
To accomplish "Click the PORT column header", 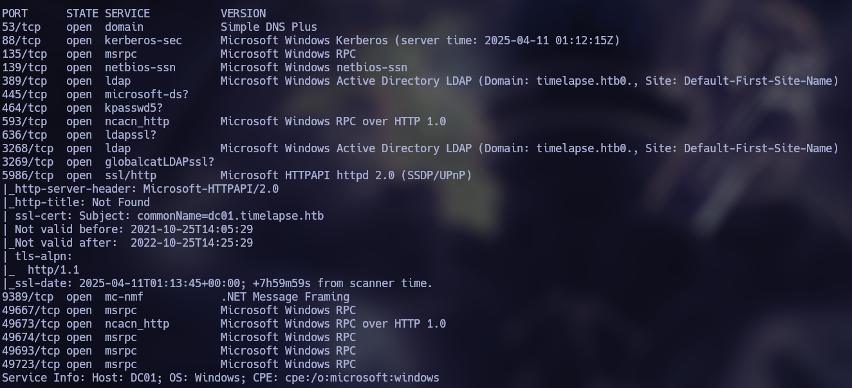I will [x=15, y=13].
